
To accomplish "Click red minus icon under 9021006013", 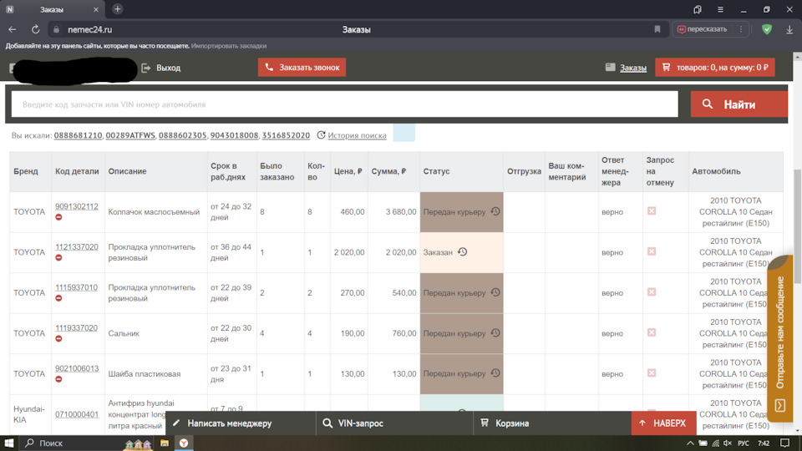I will click(x=58, y=379).
